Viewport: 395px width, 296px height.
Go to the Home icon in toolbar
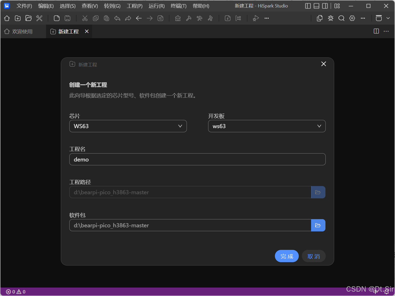(x=7, y=18)
